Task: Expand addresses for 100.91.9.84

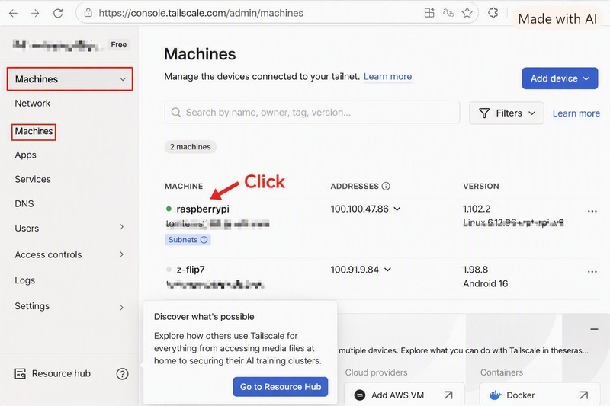Action: pos(387,270)
